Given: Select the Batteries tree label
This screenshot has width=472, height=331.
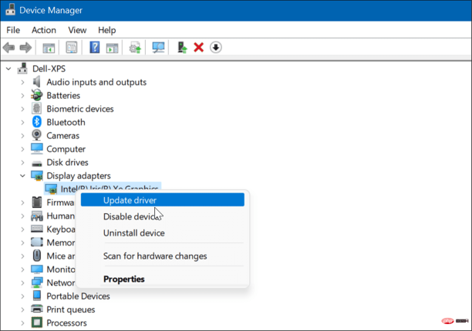Looking at the screenshot, I should tap(63, 95).
